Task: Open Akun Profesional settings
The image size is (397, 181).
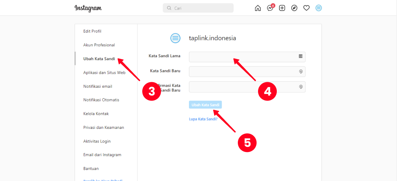Action: tap(99, 45)
